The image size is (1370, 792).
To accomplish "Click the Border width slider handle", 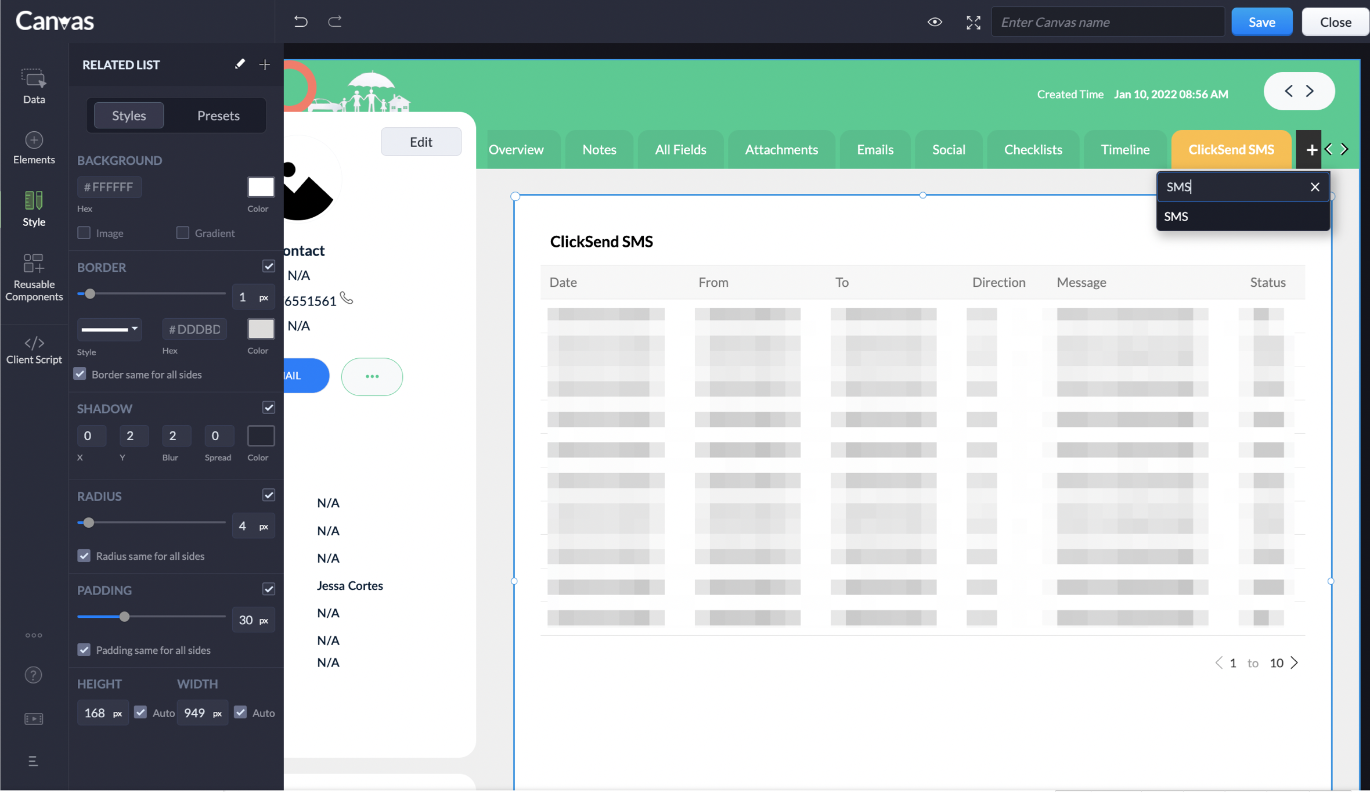I will [90, 294].
